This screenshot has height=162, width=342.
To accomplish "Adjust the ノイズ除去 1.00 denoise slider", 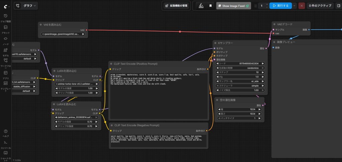I will coord(240,90).
